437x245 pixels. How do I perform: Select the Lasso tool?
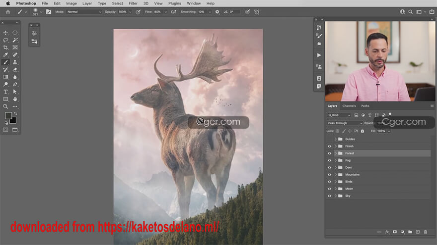[x=5, y=40]
